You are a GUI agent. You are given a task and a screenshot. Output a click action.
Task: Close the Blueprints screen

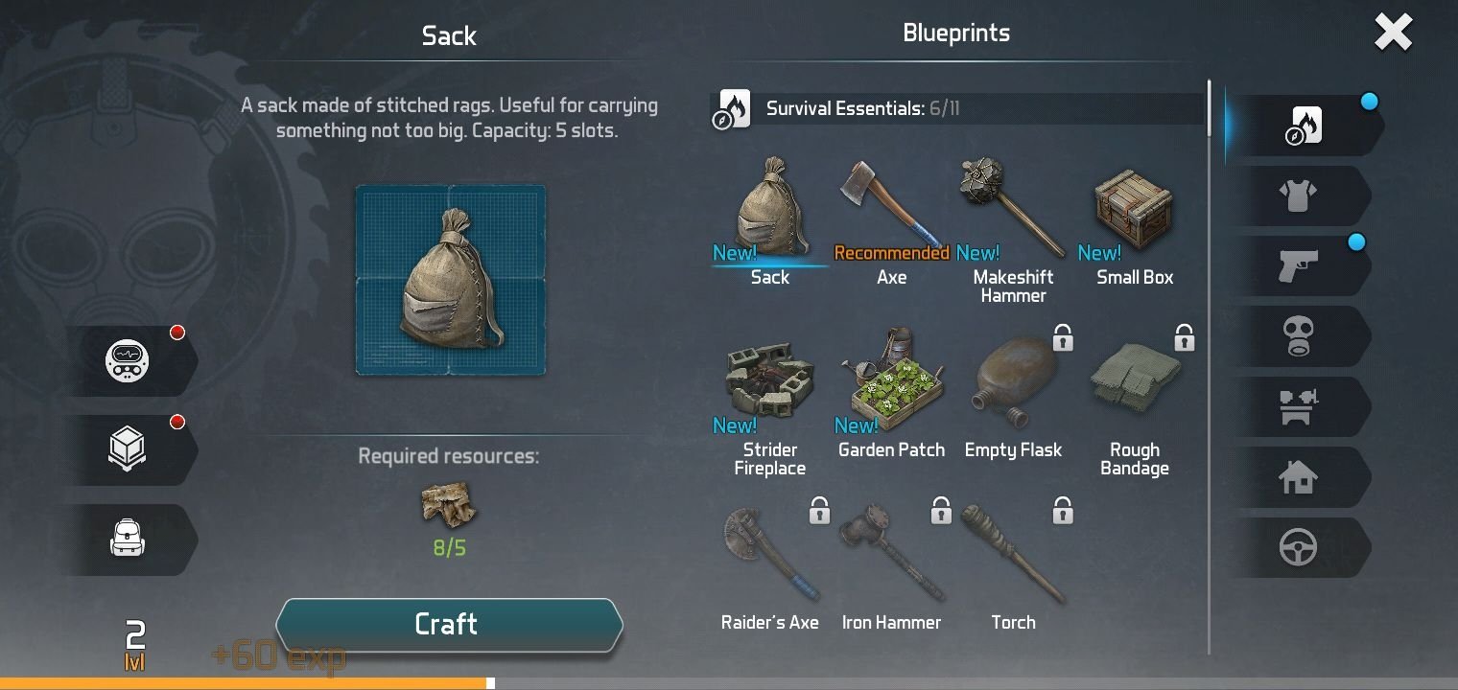pyautogui.click(x=1393, y=34)
